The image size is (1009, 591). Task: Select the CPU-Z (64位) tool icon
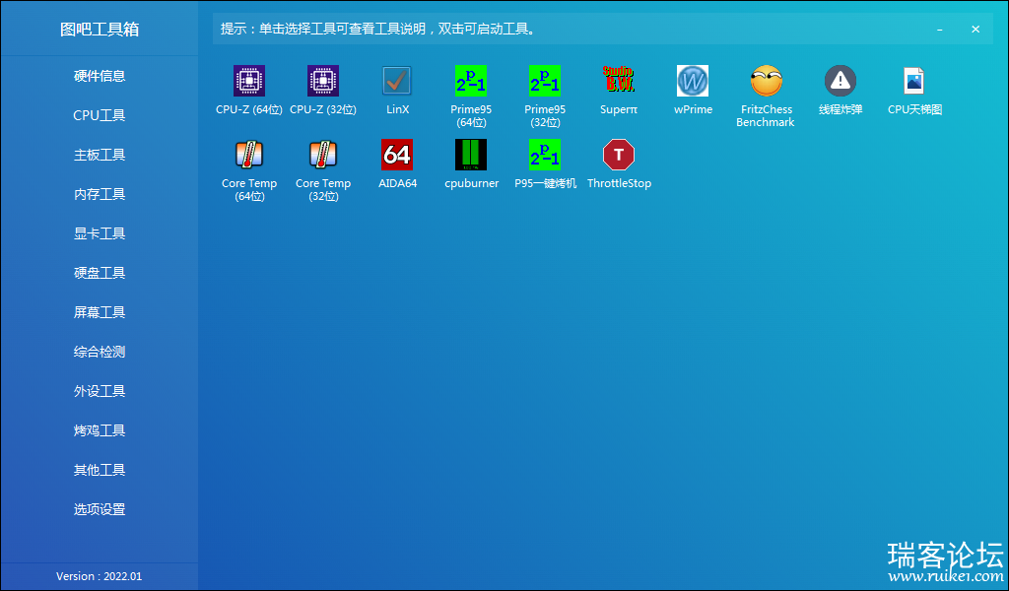click(x=249, y=81)
